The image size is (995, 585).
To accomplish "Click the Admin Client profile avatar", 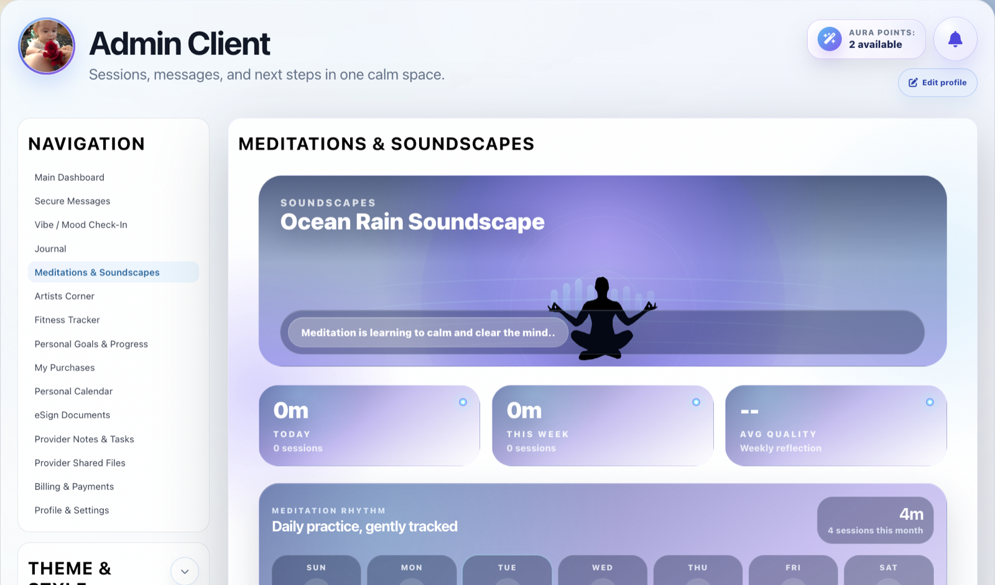I will pyautogui.click(x=47, y=46).
